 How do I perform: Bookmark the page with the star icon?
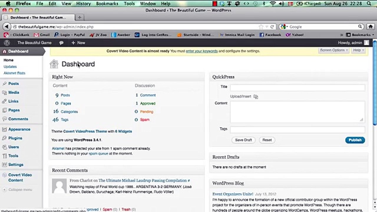tap(261, 27)
